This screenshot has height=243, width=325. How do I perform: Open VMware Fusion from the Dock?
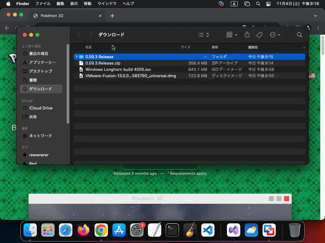pyautogui.click(x=269, y=230)
